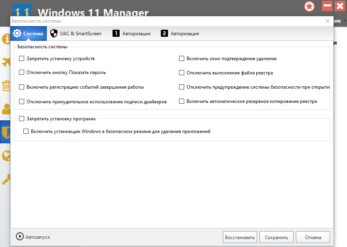
Task: Click the Автозапуск play icon
Action: (20, 236)
